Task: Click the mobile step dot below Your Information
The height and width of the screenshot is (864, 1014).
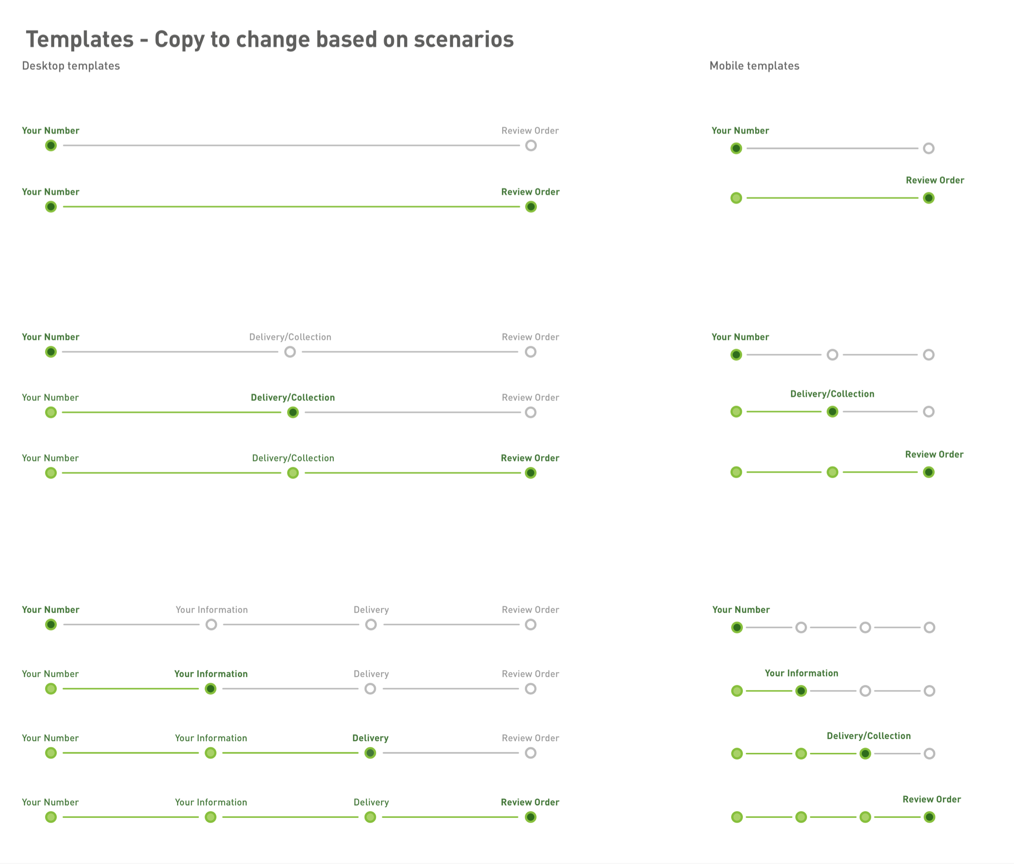Action: [x=801, y=691]
